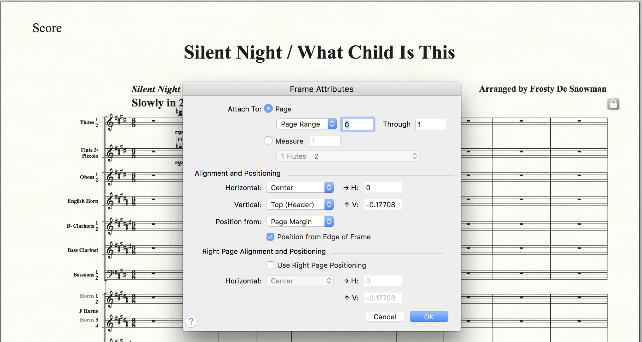The image size is (642, 342).
Task: Click the score title text block
Action: [319, 52]
